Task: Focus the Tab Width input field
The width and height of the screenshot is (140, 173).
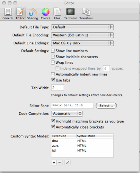Action: (x=58, y=88)
